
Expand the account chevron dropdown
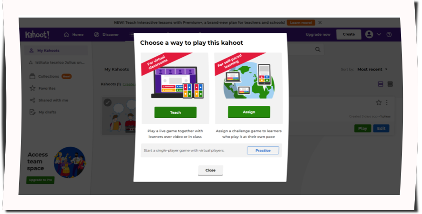(379, 34)
